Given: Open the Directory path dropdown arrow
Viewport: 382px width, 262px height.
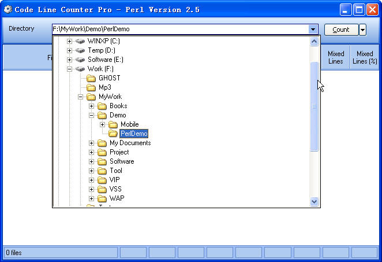Looking at the screenshot, I should (x=313, y=29).
